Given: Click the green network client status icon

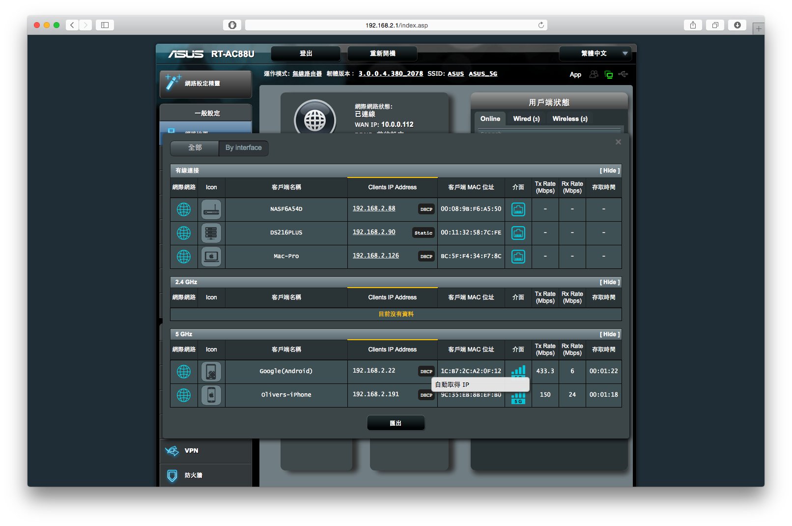Looking at the screenshot, I should coord(609,75).
